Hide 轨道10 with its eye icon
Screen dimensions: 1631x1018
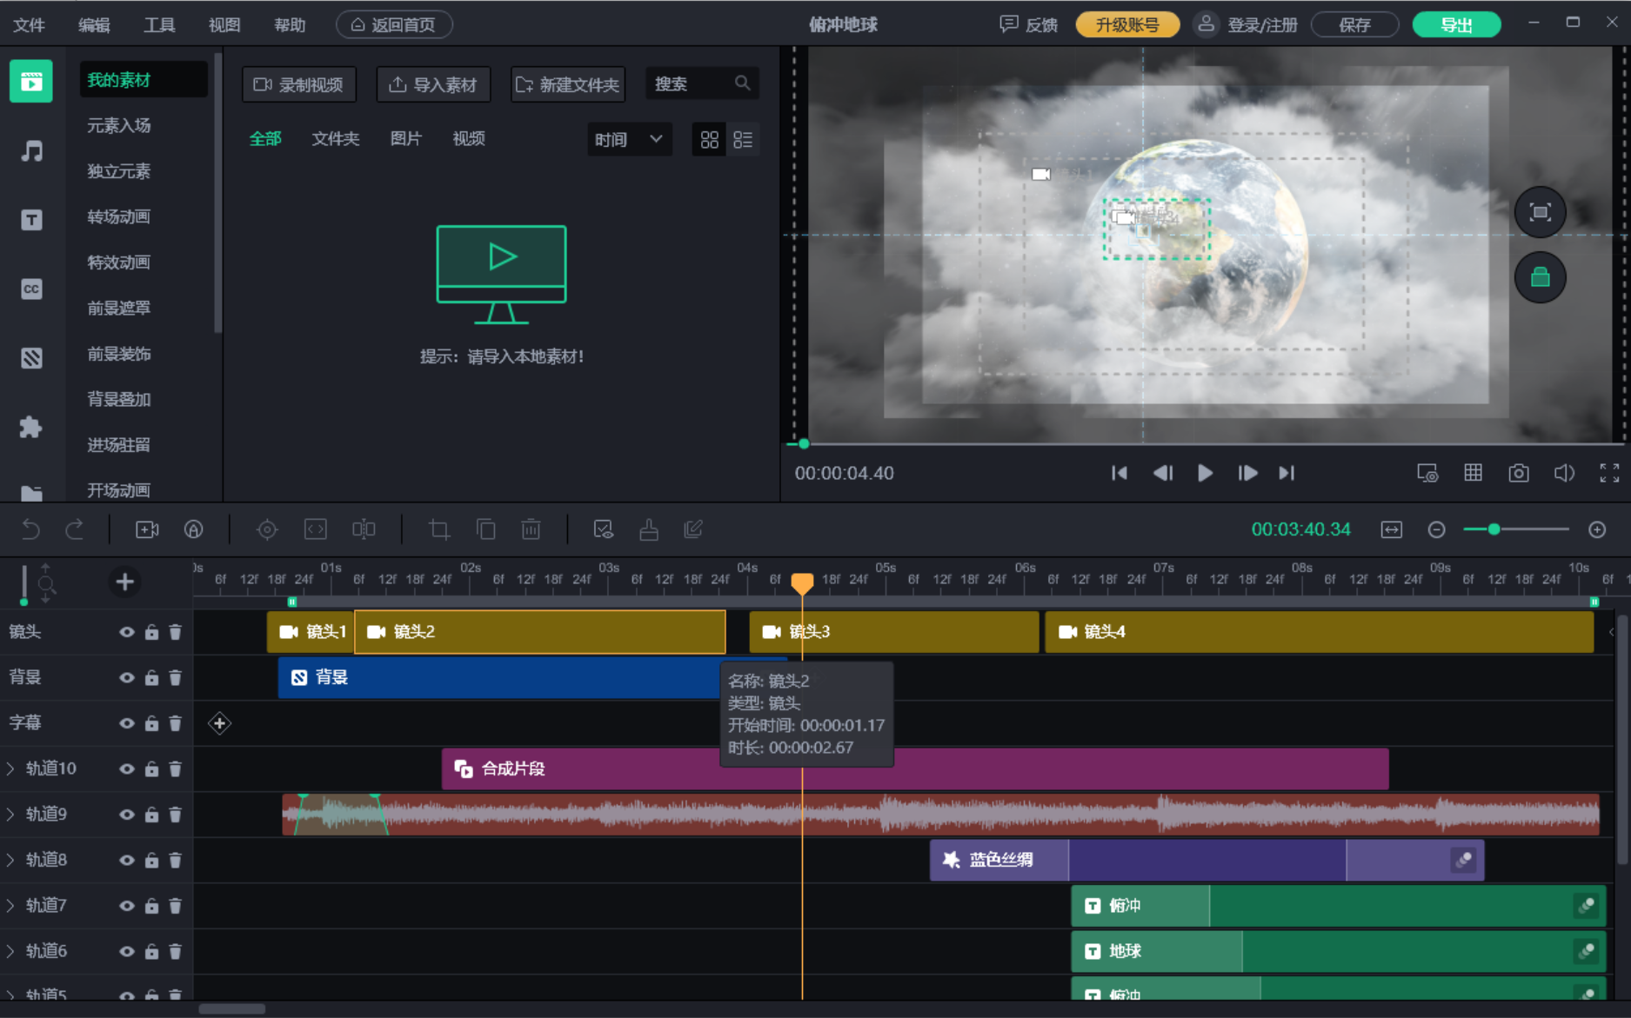[x=127, y=769]
